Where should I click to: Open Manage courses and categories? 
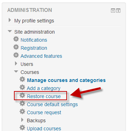pyautogui.click(x=66, y=80)
